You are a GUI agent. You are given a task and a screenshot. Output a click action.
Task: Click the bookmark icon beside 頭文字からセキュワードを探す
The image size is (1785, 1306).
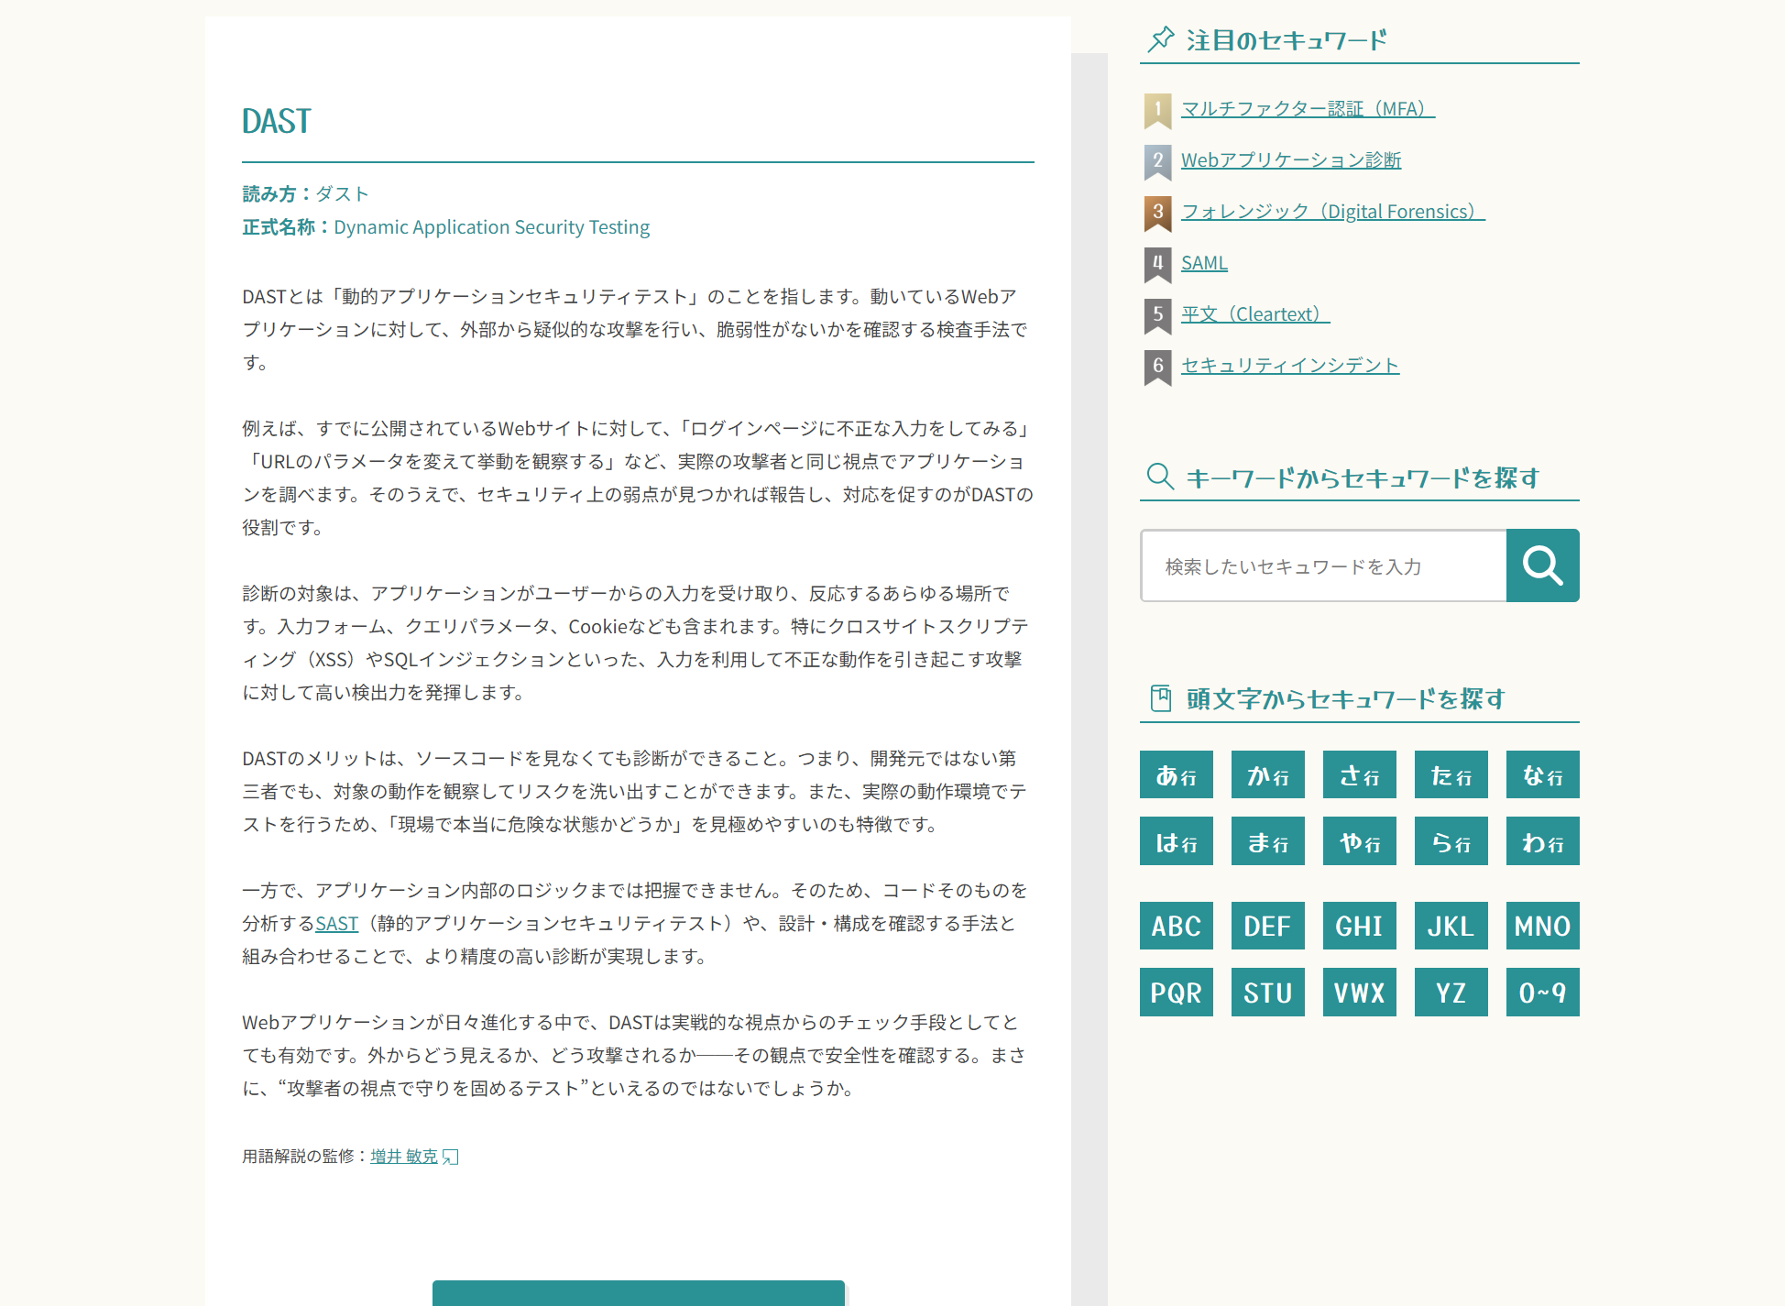click(1160, 697)
